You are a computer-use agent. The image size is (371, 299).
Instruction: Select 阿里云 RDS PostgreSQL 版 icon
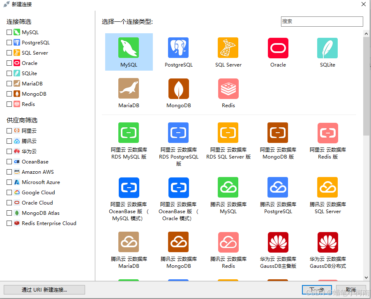point(178,133)
